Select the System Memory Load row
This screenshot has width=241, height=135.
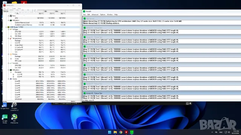pos(41,22)
